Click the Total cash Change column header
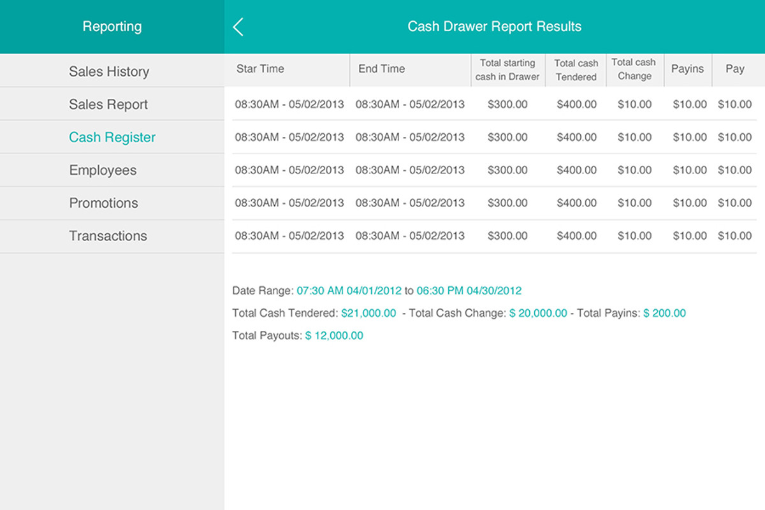Screen dimensions: 765x510 [634, 69]
